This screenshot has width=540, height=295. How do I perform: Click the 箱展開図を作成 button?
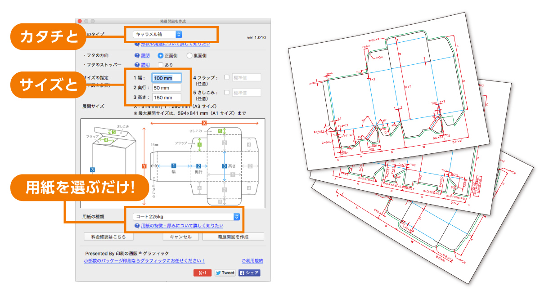[x=233, y=237]
